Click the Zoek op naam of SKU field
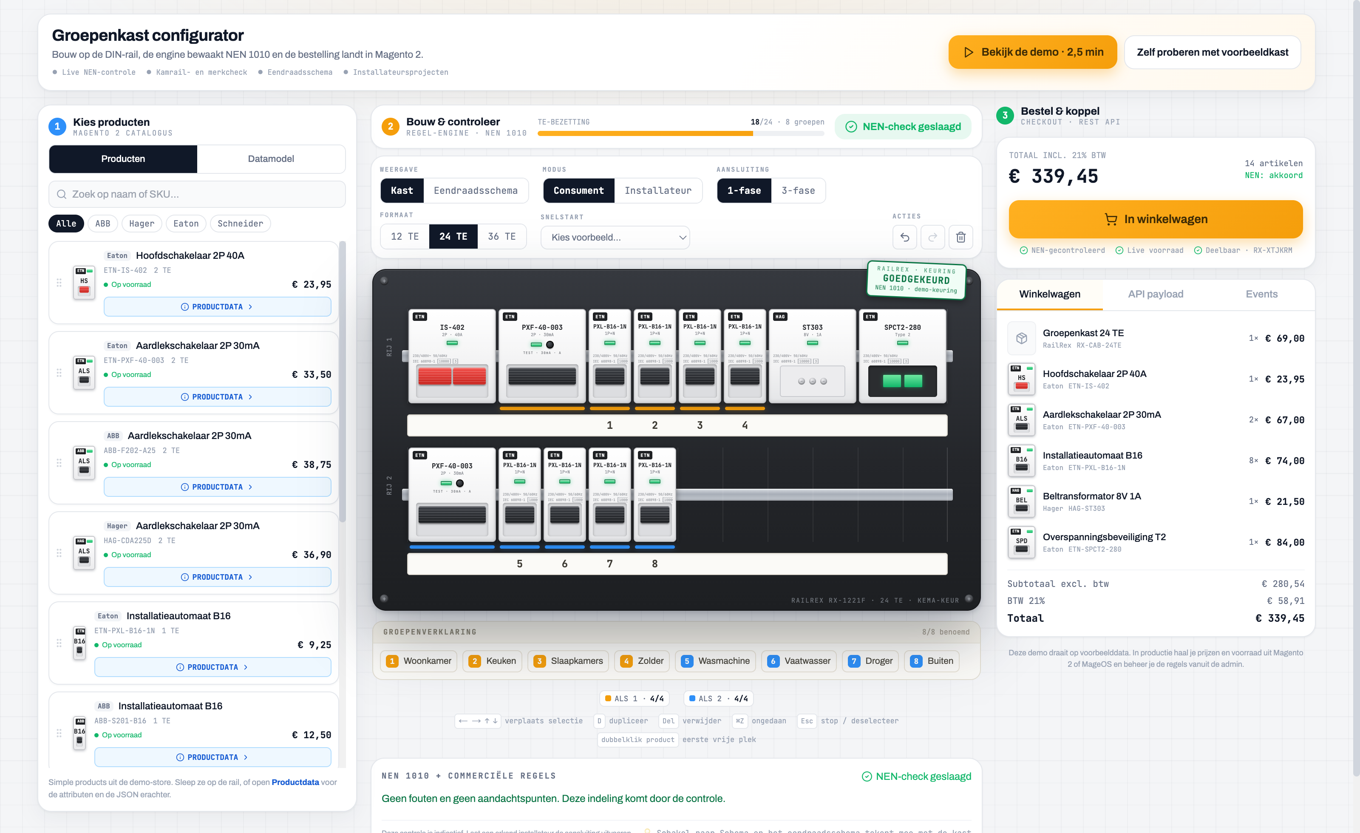The width and height of the screenshot is (1360, 833). tap(197, 194)
